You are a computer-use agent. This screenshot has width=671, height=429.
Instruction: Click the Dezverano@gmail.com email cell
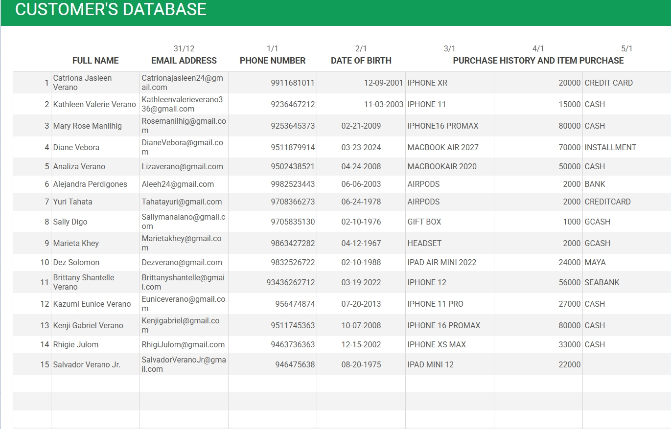coord(184,262)
